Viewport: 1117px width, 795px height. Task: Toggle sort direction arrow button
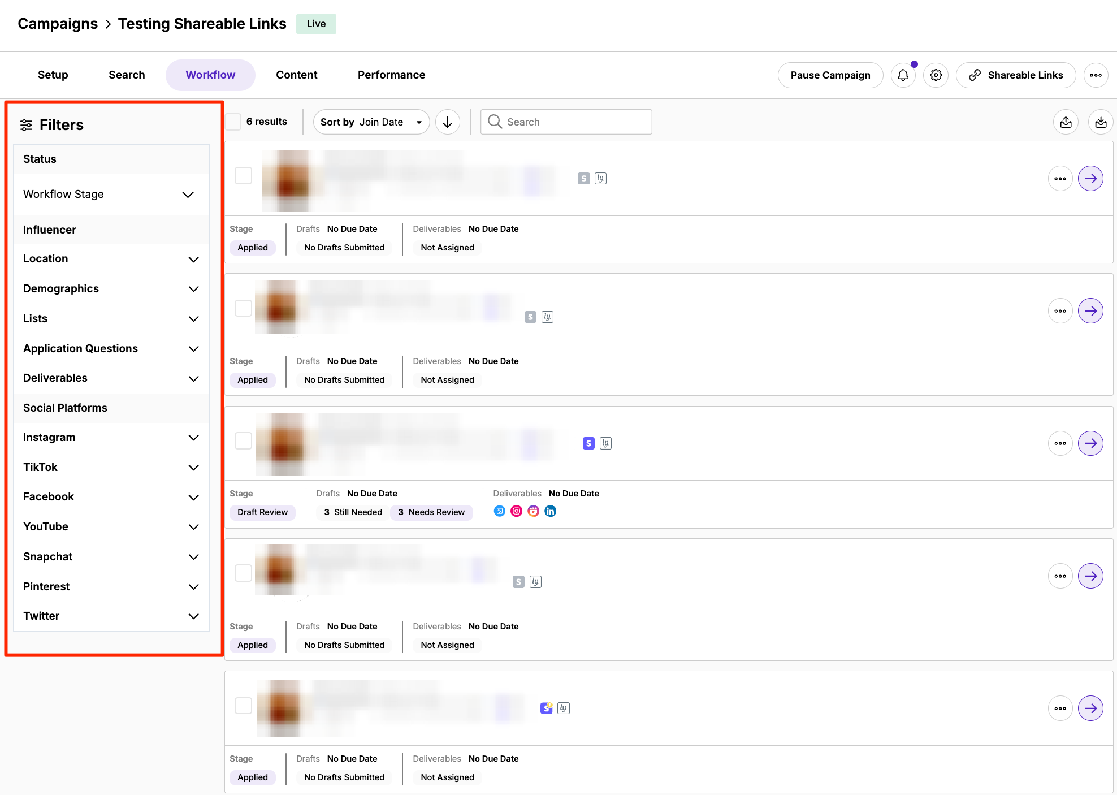447,122
